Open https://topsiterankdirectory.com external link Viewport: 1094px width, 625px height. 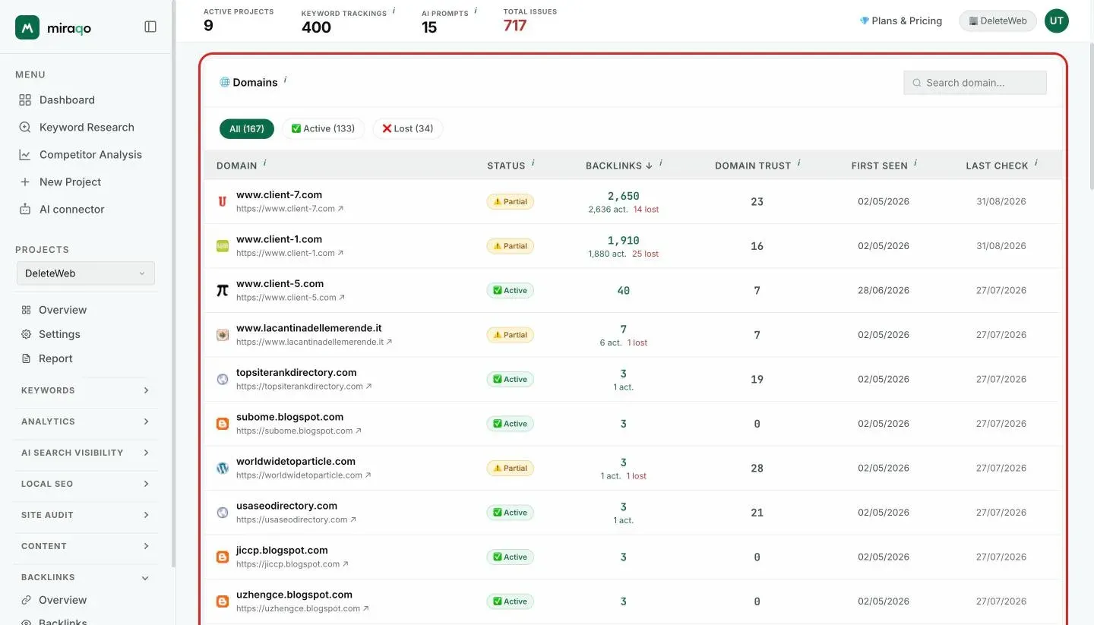pyautogui.click(x=304, y=387)
